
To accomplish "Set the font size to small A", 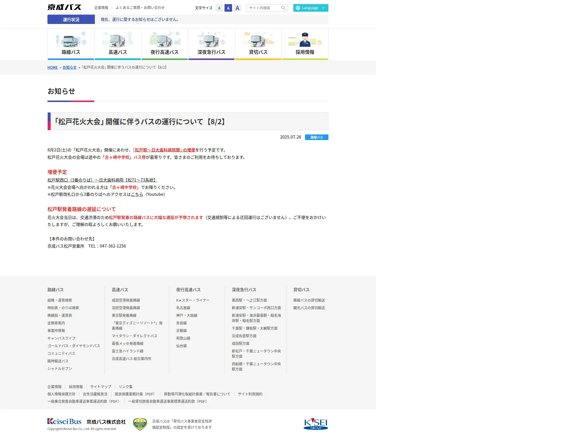I will click(219, 8).
